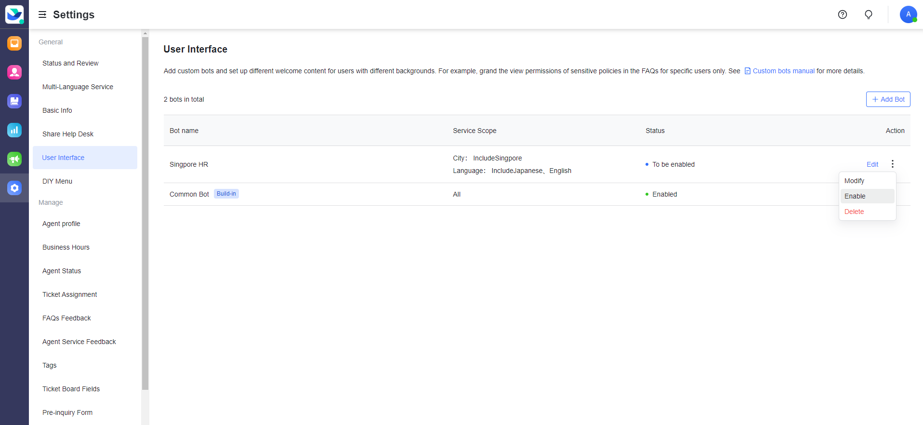
Task: Choose Delete from the bot action menu
Action: [854, 212]
